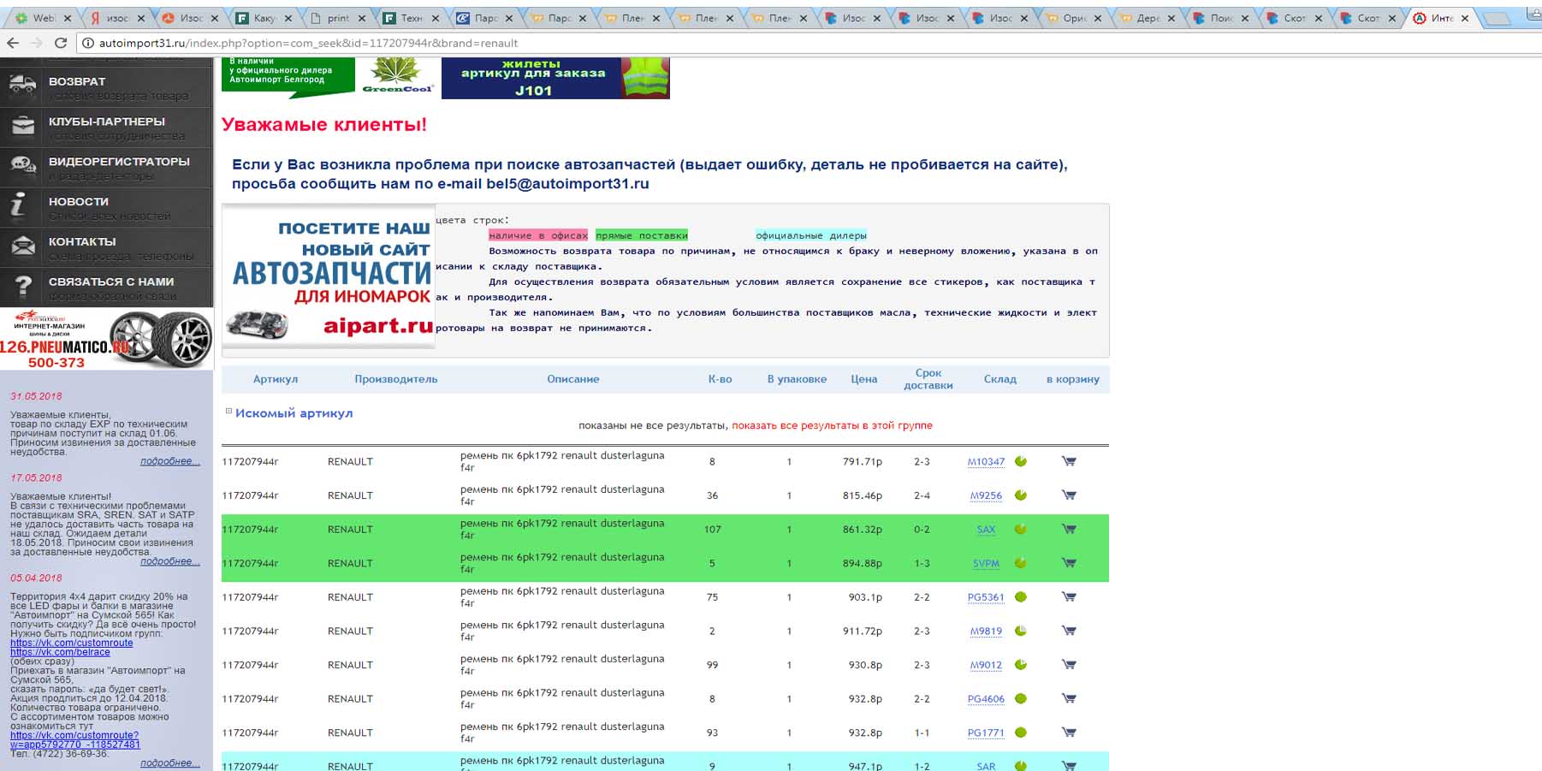This screenshot has width=1542, height=771.
Task: Open the PG5361 warehouse link
Action: point(986,597)
